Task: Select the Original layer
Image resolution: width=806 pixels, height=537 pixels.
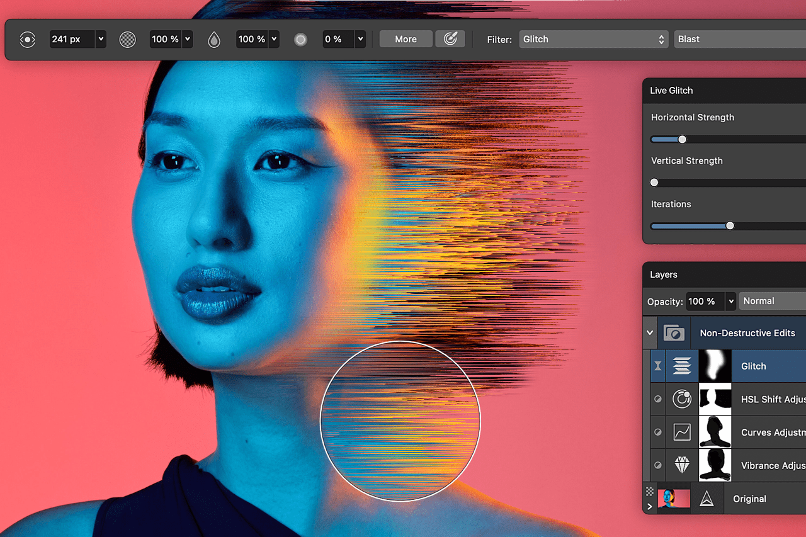Action: pos(749,499)
